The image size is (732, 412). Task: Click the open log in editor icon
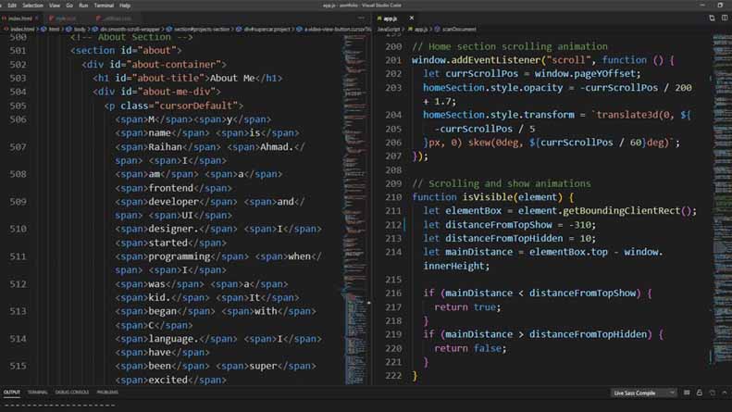click(712, 393)
